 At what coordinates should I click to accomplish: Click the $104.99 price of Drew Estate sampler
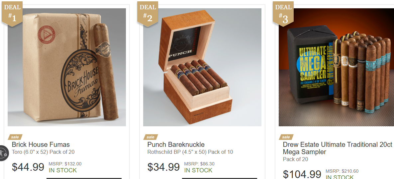click(x=302, y=174)
